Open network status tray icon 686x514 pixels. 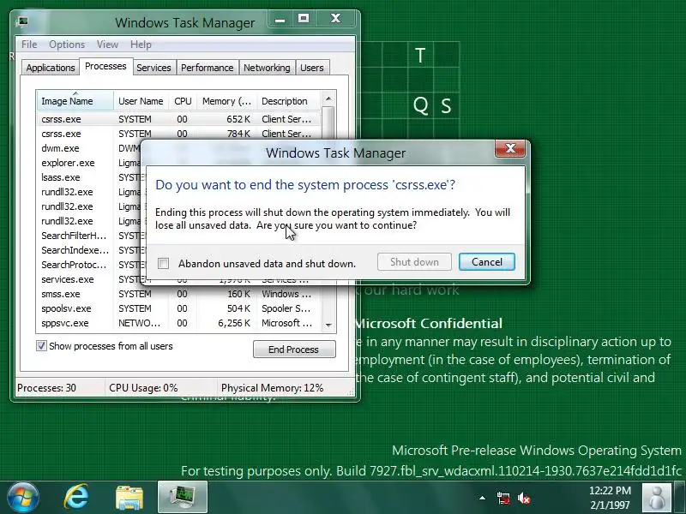pos(503,499)
